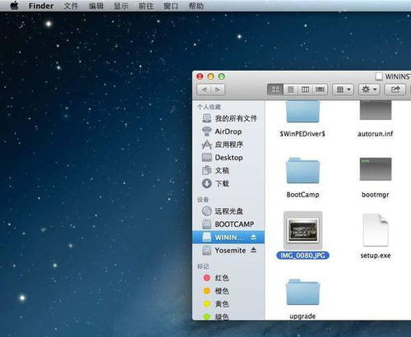Eject the WININ... volume

coord(253,237)
